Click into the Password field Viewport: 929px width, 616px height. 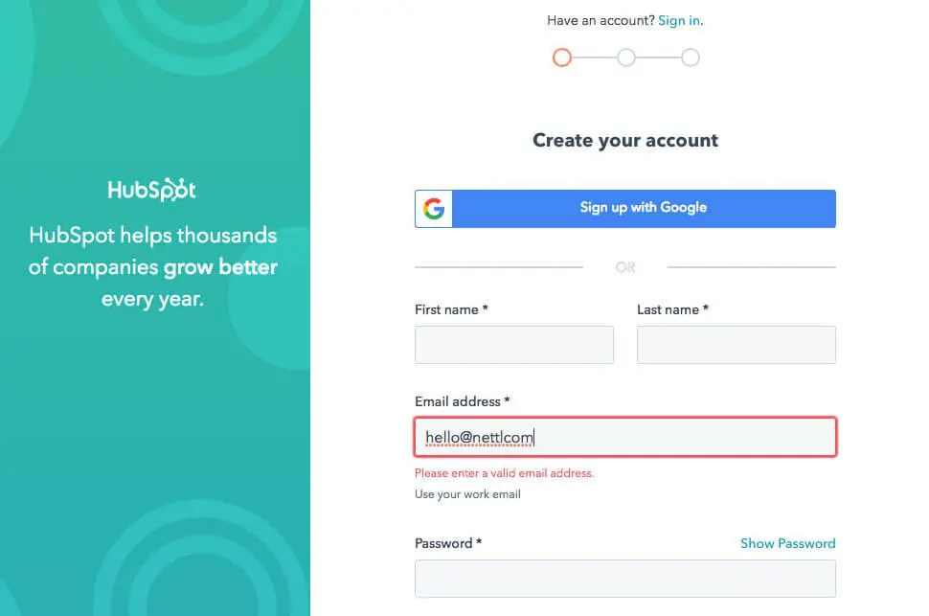point(624,579)
